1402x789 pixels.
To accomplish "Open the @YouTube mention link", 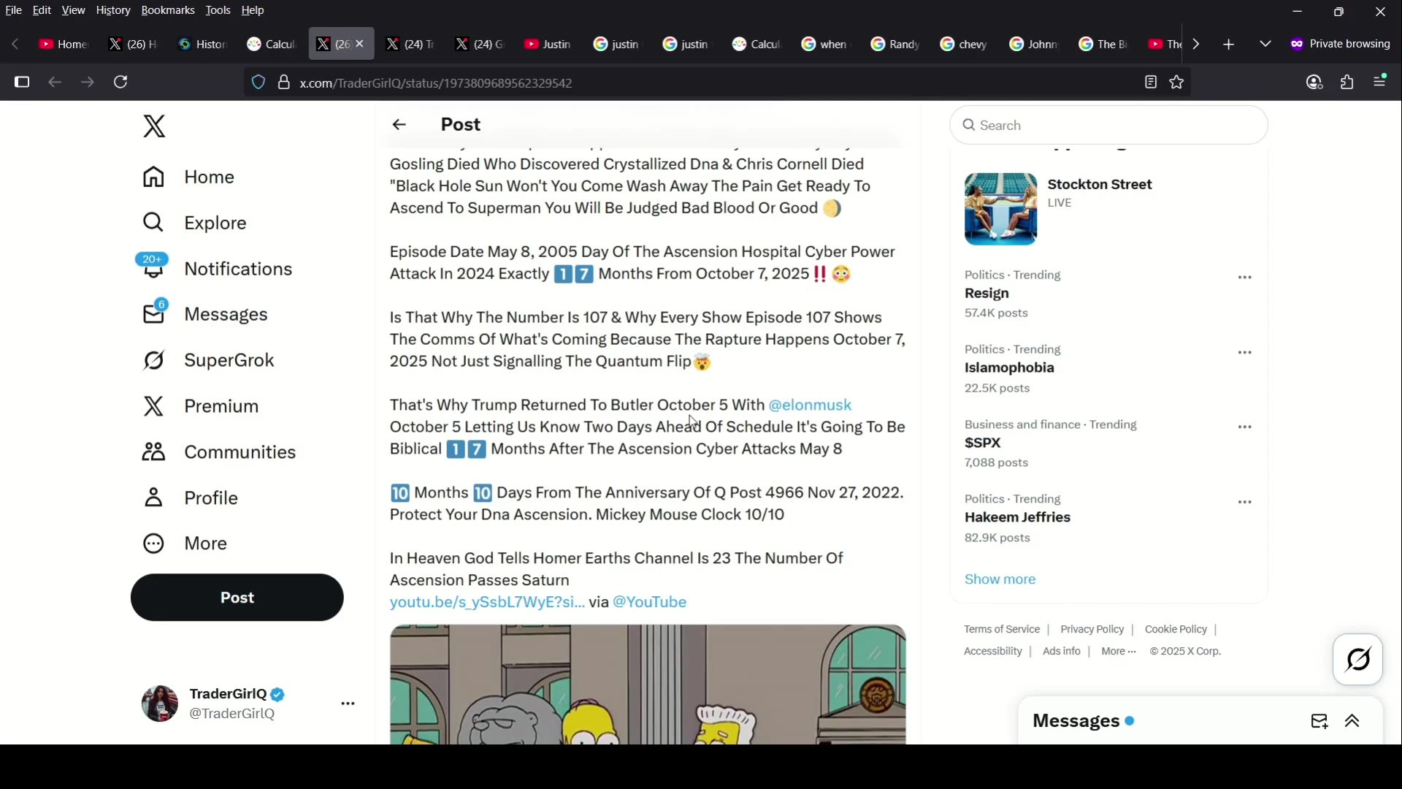I will tap(650, 603).
